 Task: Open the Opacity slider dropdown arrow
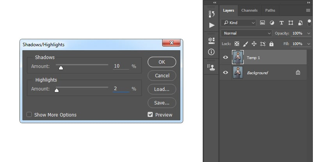[x=309, y=33]
